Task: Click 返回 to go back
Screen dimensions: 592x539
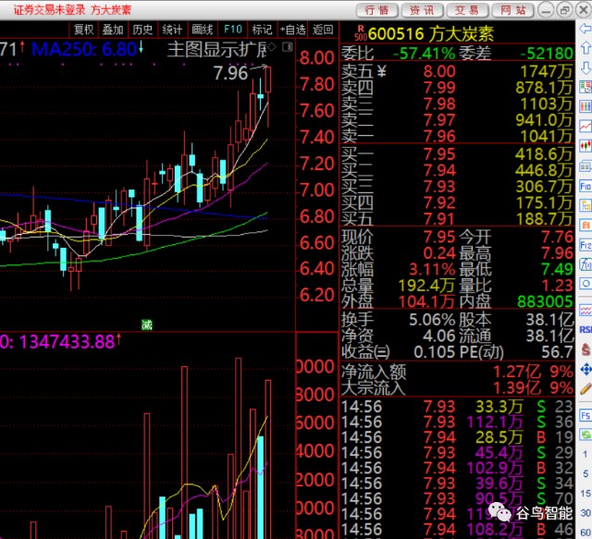Action: click(x=323, y=30)
